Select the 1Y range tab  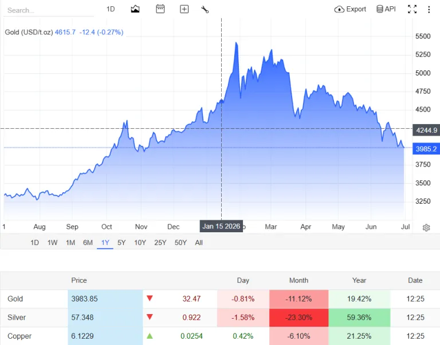pyautogui.click(x=105, y=243)
